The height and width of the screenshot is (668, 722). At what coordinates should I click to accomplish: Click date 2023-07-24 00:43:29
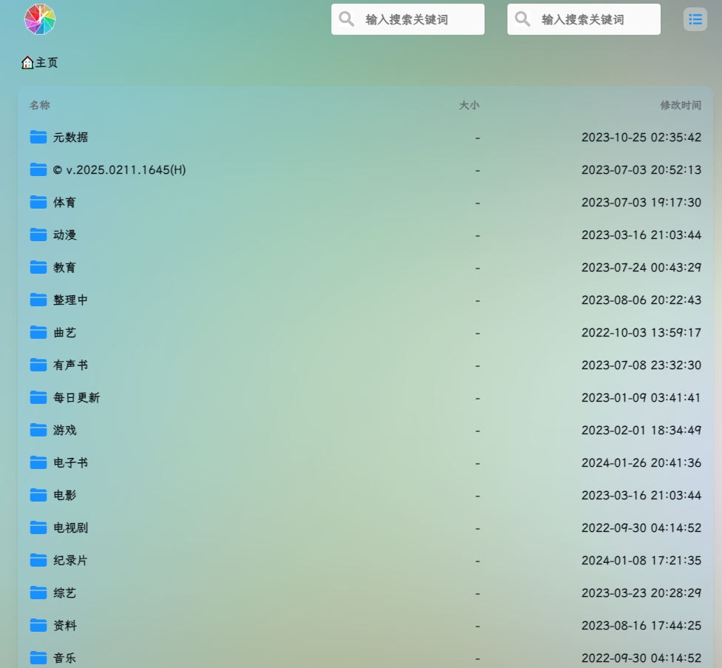point(641,268)
